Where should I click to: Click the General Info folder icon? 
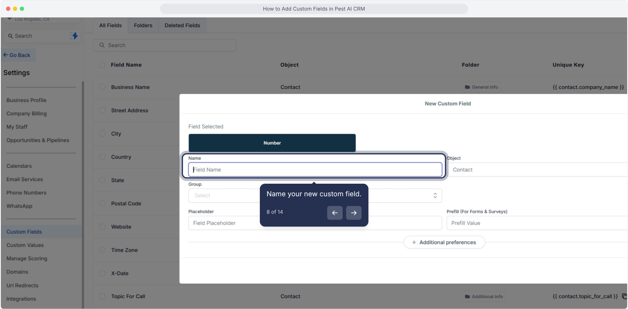pyautogui.click(x=467, y=87)
